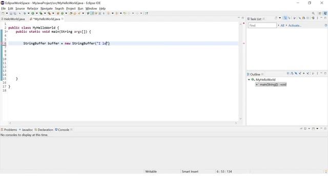
Task: Switch to the HeloWorld.java editor tab
Action: coord(13,19)
